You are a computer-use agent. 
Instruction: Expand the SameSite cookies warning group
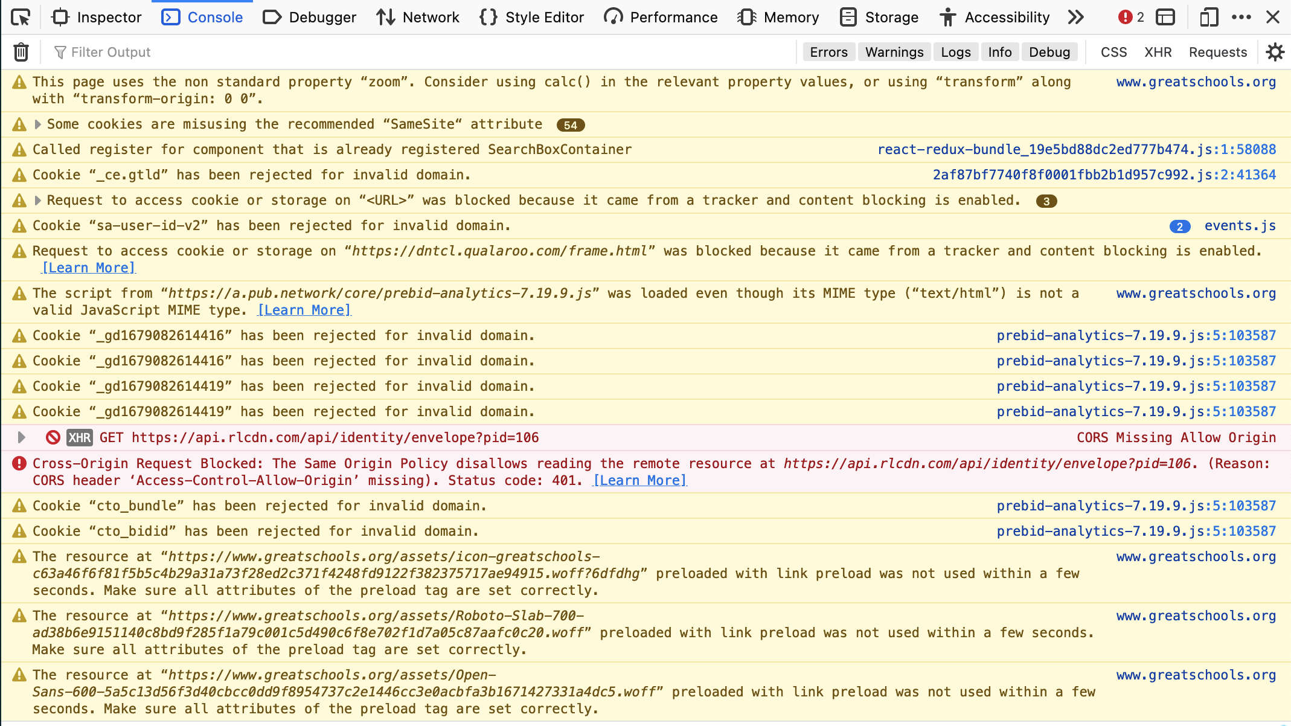click(x=38, y=124)
